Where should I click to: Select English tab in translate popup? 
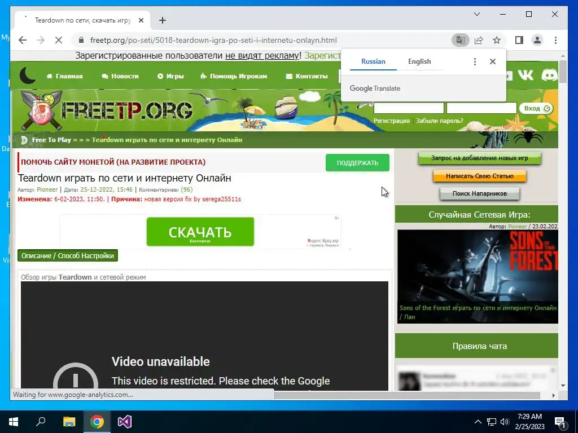[419, 61]
